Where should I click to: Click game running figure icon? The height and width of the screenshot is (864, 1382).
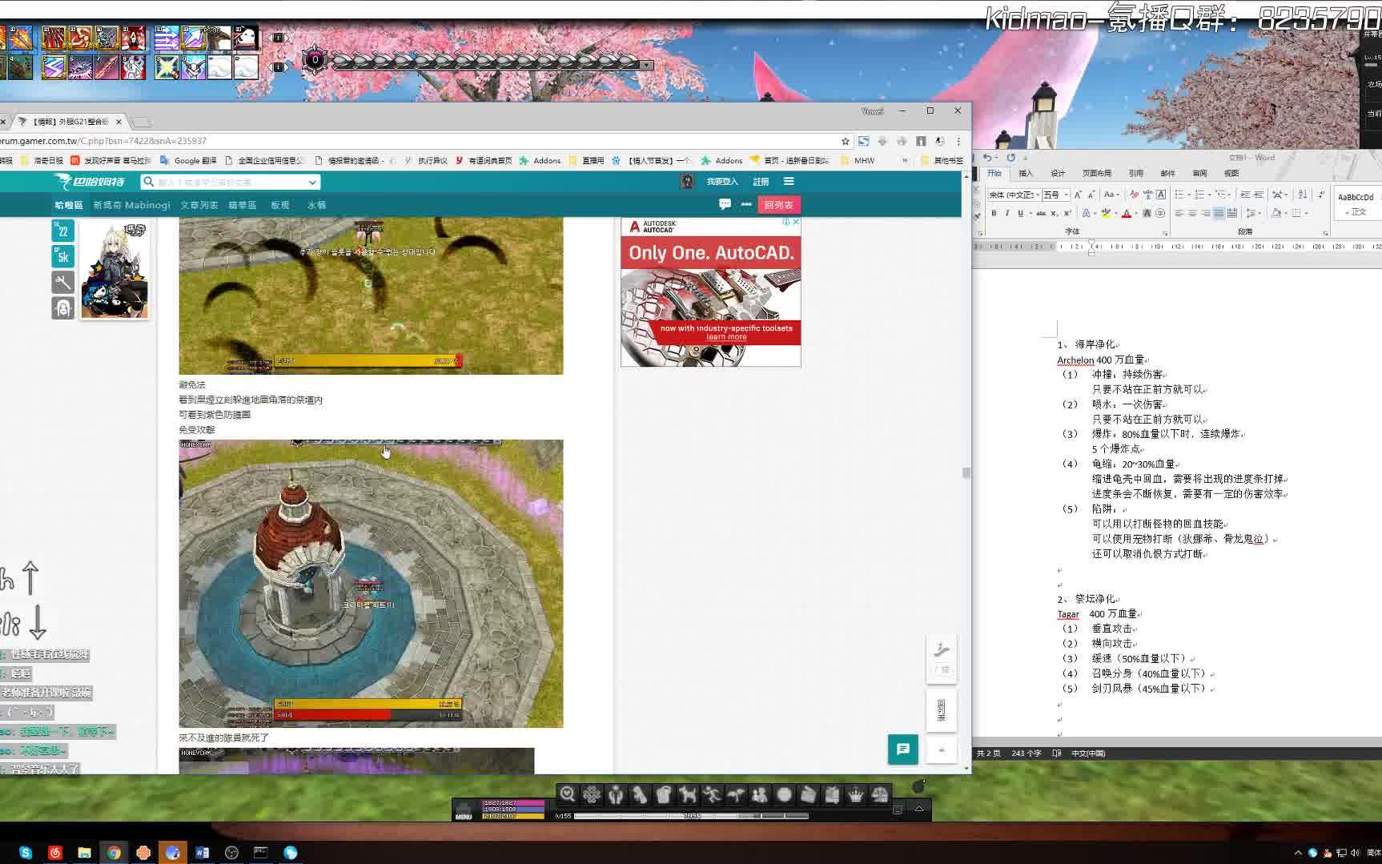(x=712, y=794)
